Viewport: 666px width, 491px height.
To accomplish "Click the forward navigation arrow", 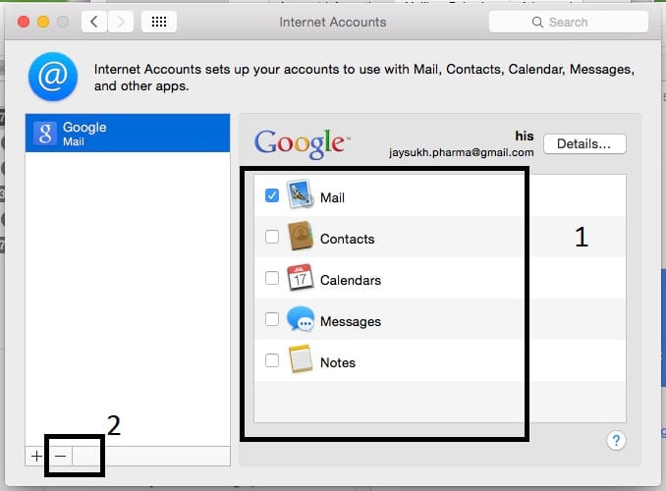I will [x=121, y=22].
